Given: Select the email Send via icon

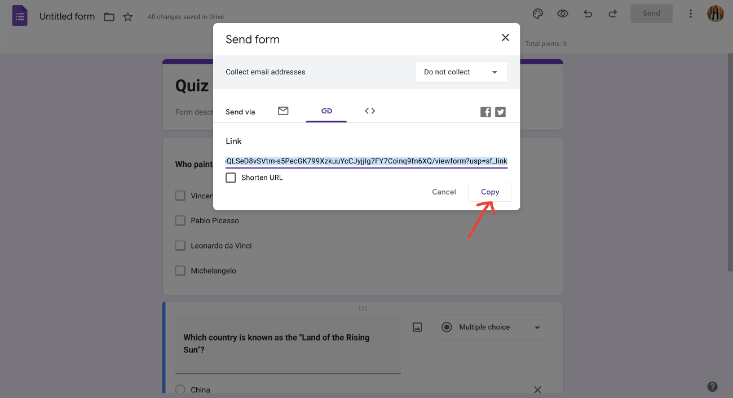Looking at the screenshot, I should (283, 111).
